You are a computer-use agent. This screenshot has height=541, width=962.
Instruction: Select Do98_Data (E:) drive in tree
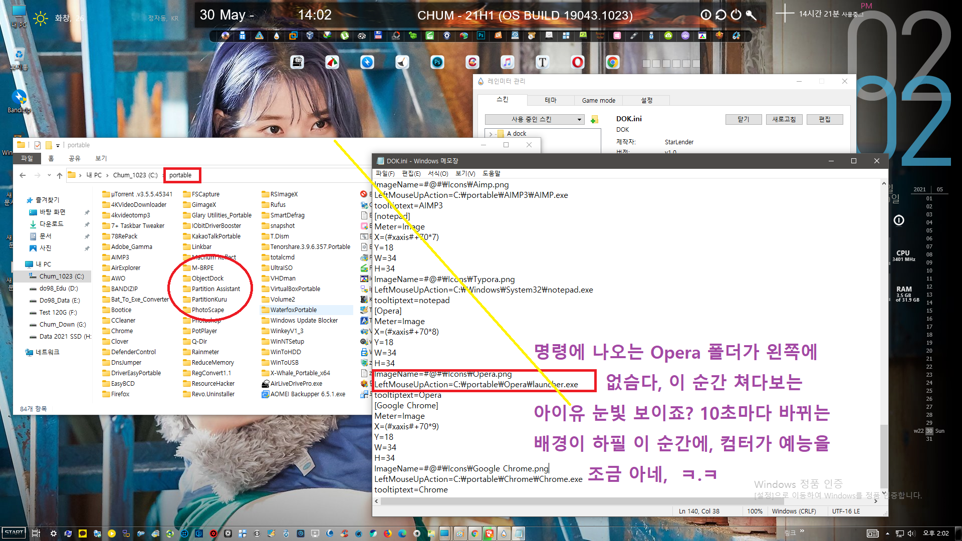[x=59, y=300]
